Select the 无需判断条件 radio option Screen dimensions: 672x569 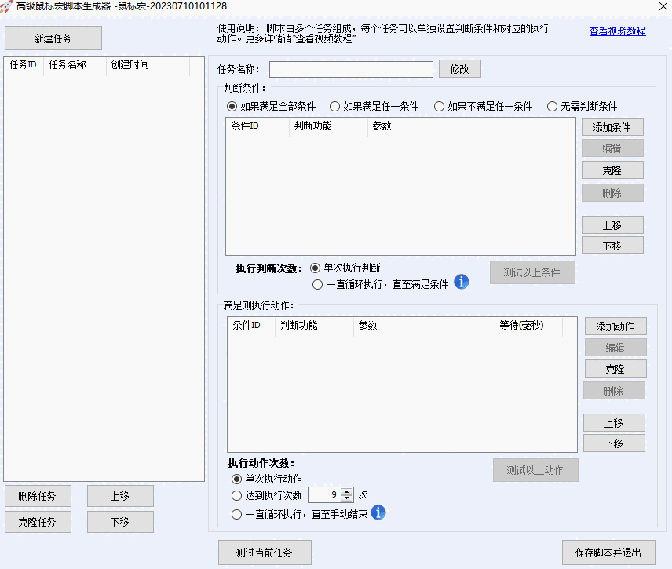pos(553,106)
